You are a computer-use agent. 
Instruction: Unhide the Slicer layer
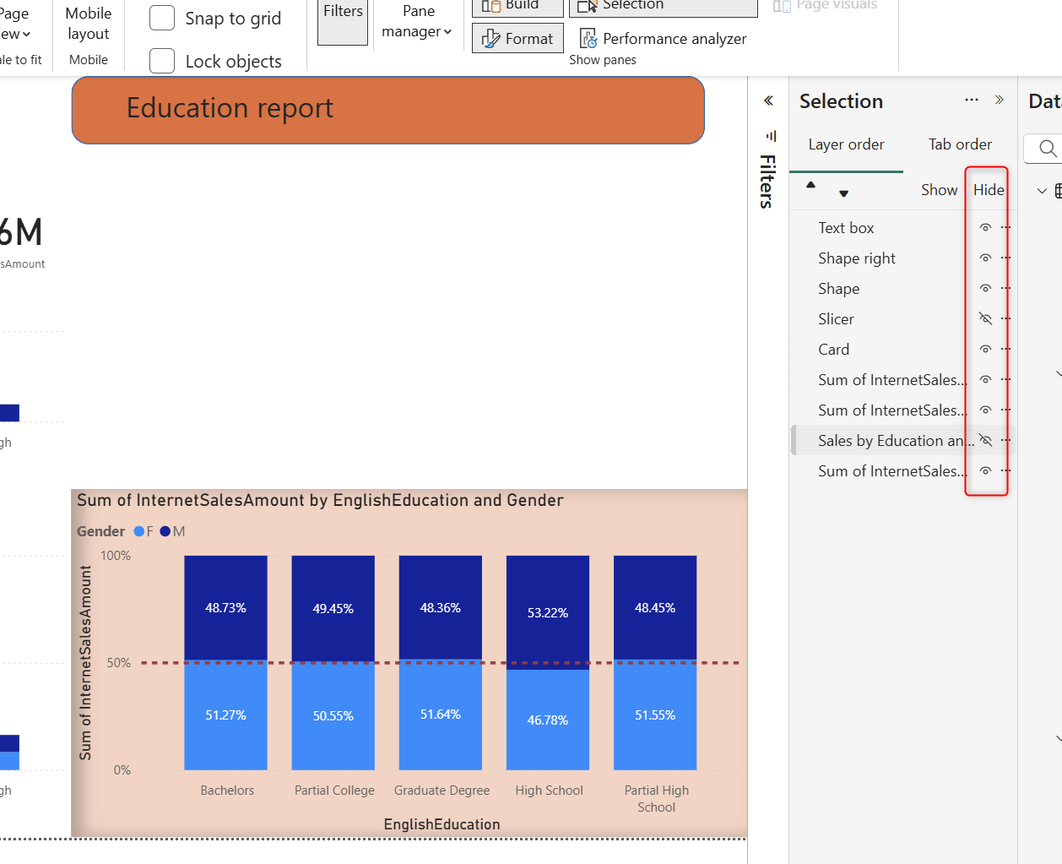click(985, 319)
